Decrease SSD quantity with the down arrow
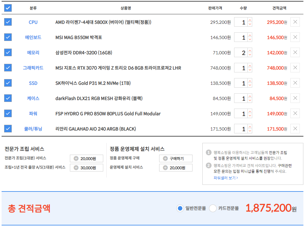This screenshot has width=304, height=228. click(x=250, y=85)
